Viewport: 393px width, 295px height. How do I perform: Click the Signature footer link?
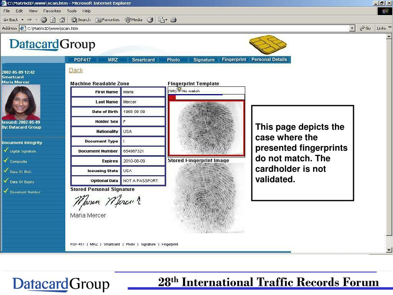click(148, 244)
